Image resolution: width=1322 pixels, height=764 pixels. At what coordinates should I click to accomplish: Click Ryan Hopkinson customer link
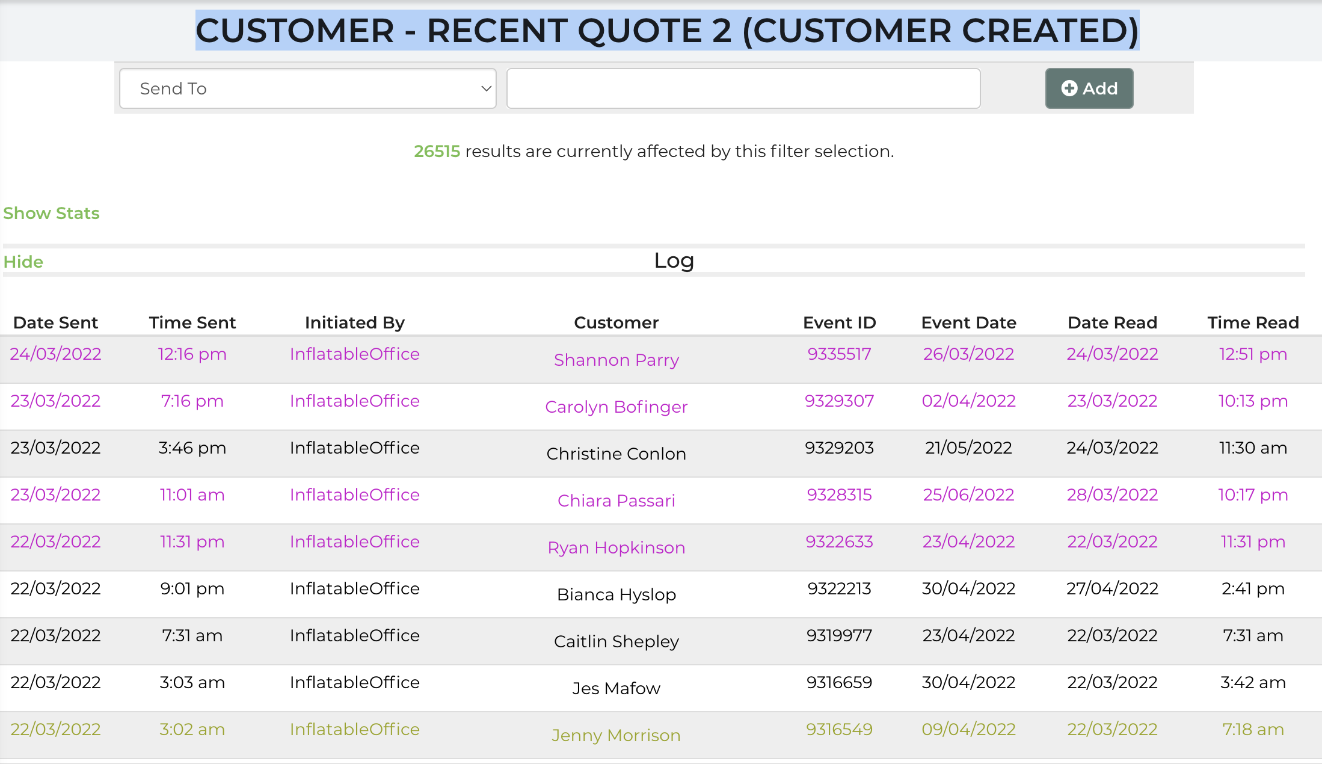[616, 547]
